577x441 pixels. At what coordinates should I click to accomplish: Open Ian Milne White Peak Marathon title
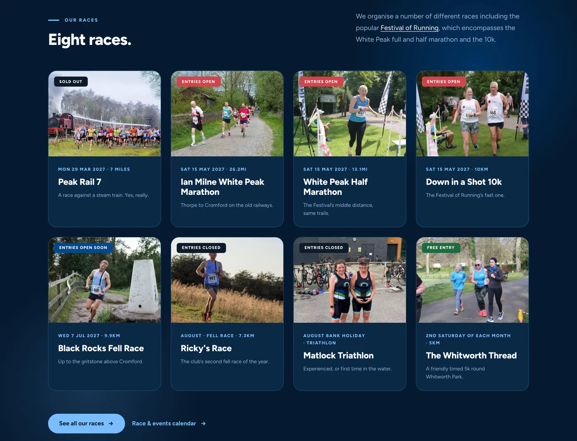(x=222, y=187)
